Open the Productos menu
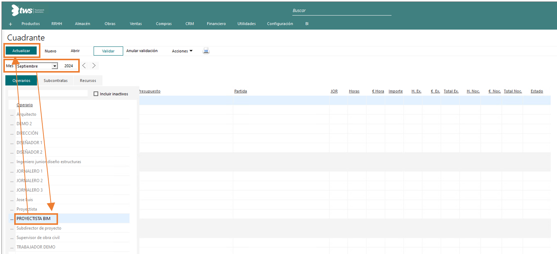557x254 pixels. point(31,24)
